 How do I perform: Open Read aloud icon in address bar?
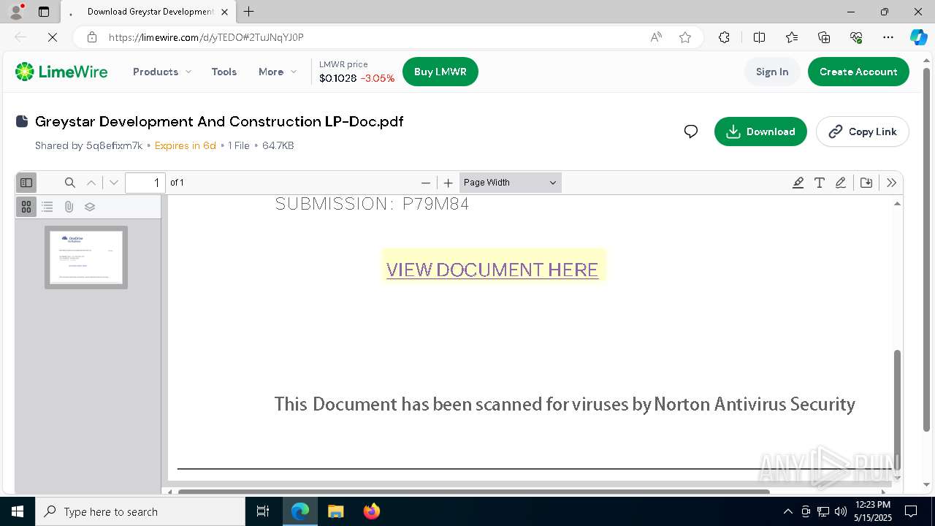(x=656, y=37)
